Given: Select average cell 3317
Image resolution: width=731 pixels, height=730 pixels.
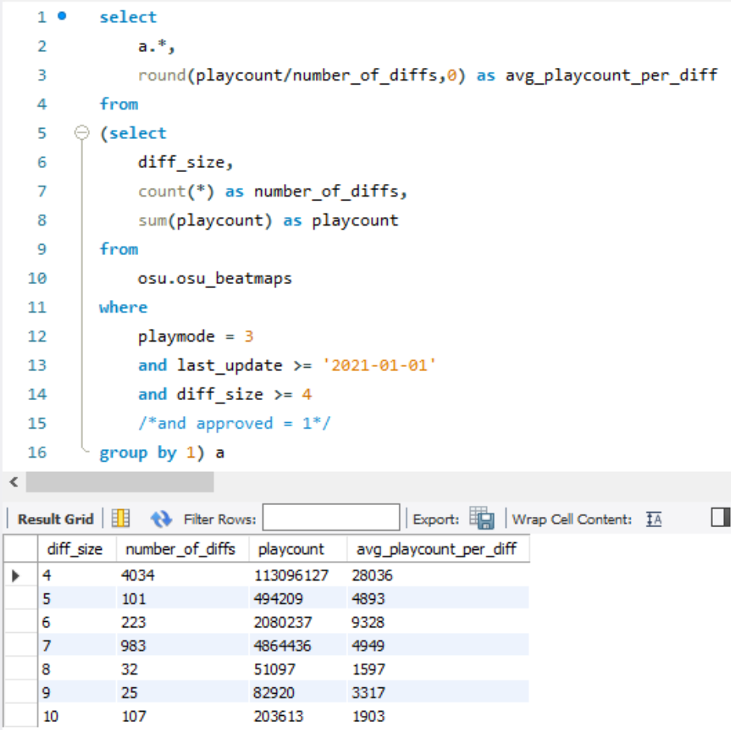Looking at the screenshot, I should pos(438,693).
